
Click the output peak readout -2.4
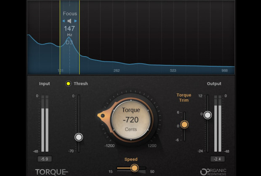(x=218, y=159)
